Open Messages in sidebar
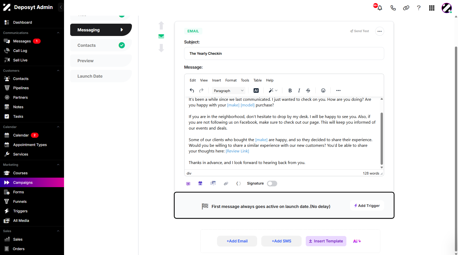This screenshot has width=458, height=255. click(x=22, y=41)
